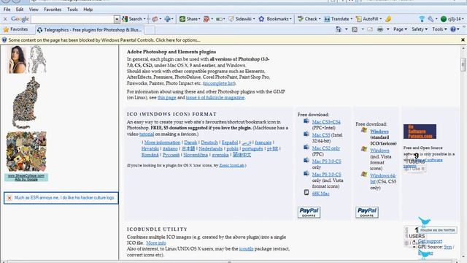Open the Favorites star button

[15, 29]
